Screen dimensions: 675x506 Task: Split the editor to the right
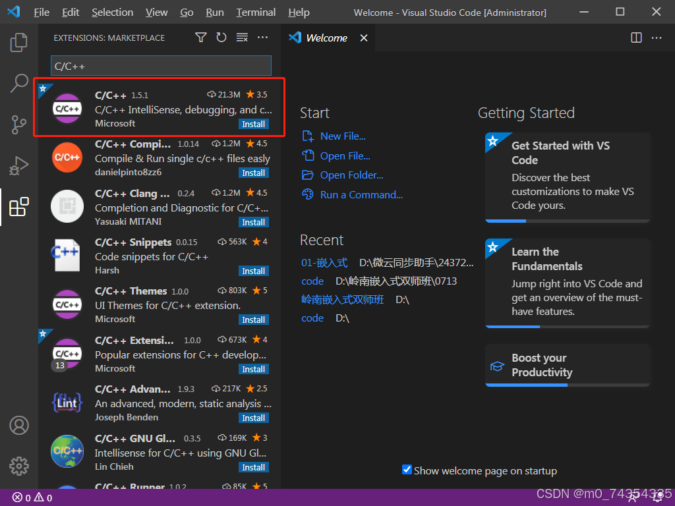click(636, 38)
